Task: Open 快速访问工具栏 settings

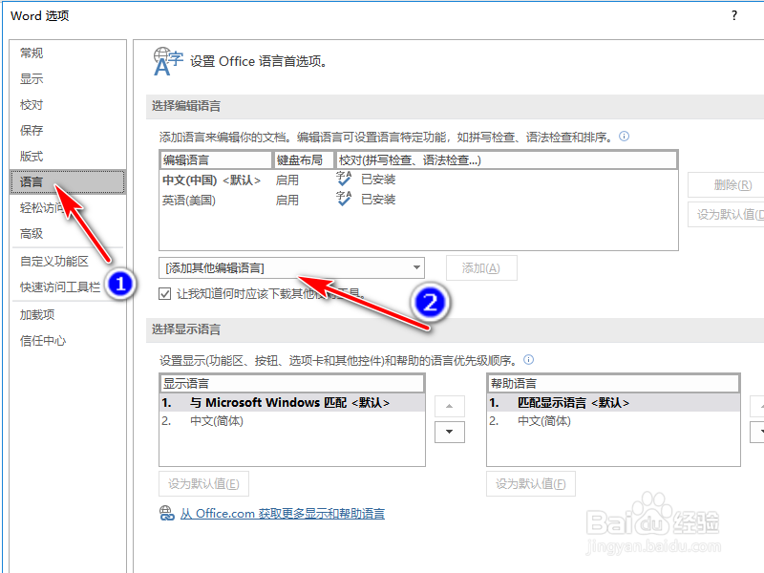Action: click(x=60, y=287)
